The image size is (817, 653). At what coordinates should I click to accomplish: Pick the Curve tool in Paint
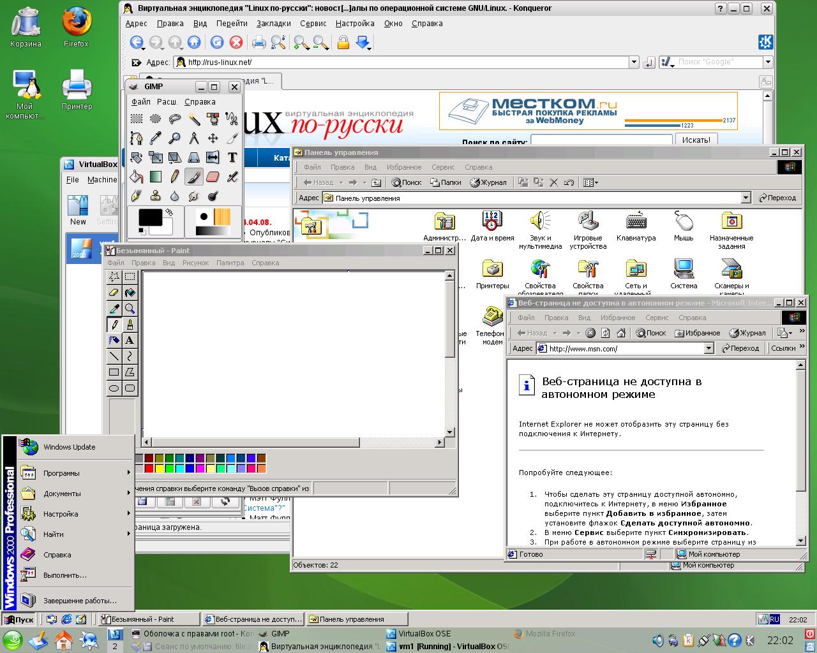[x=130, y=356]
